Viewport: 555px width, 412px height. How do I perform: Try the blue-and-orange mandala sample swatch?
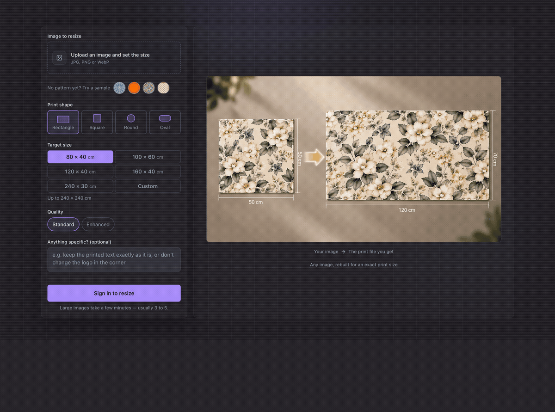point(149,88)
